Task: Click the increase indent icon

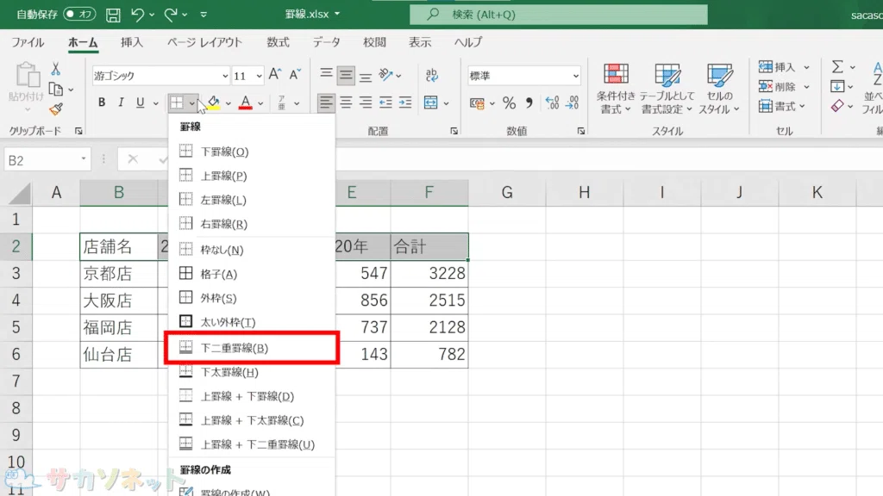Action: click(405, 102)
